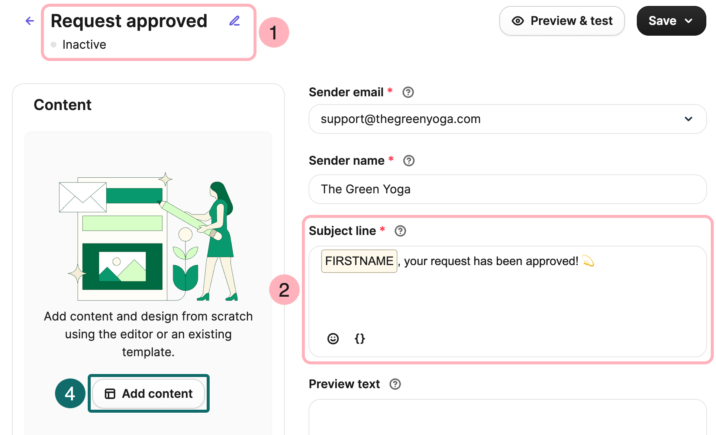The width and height of the screenshot is (716, 435).
Task: Click the help icon next to Subject line
Action: [x=400, y=231]
